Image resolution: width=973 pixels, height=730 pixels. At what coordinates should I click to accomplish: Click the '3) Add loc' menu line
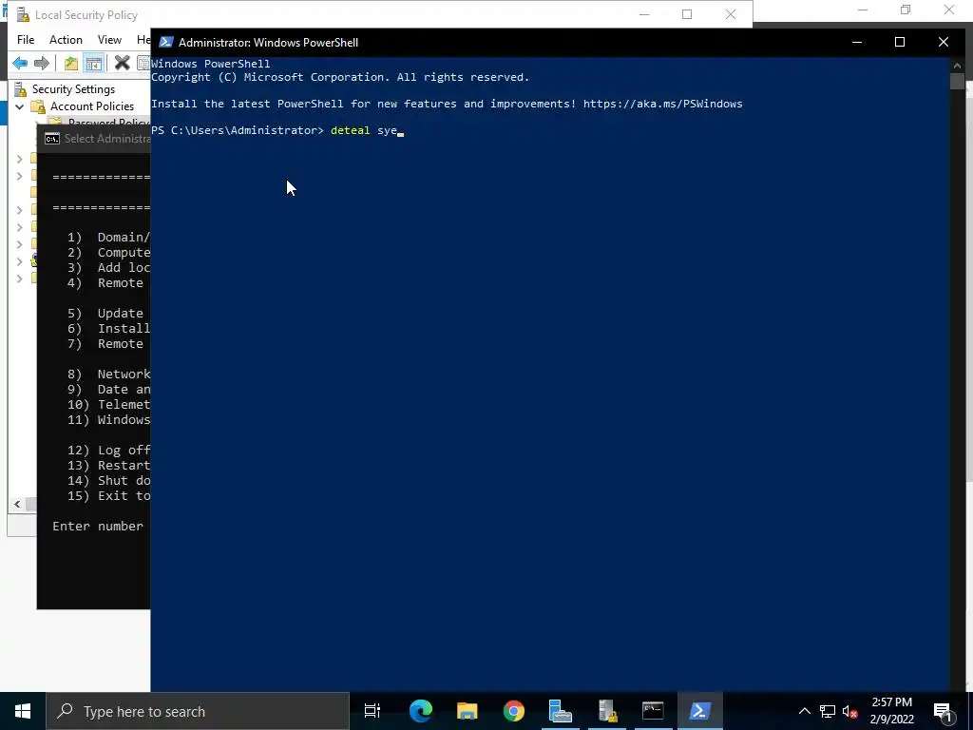[108, 267]
